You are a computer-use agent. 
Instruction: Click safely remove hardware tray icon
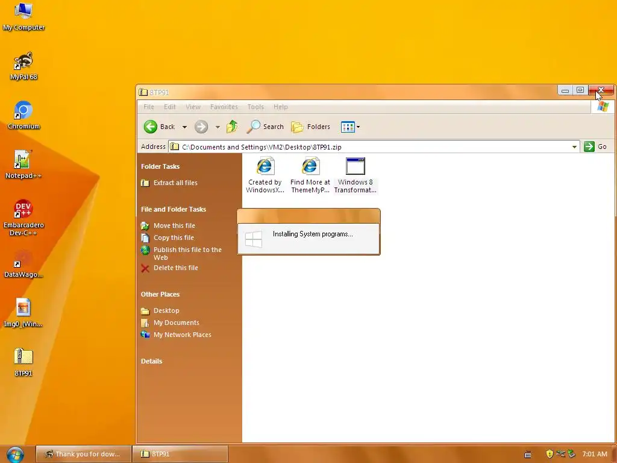(x=572, y=454)
